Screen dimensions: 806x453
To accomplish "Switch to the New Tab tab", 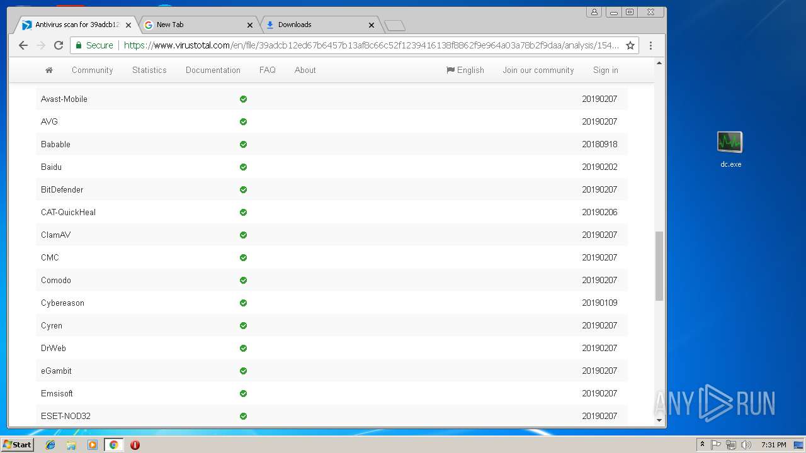I will [198, 25].
